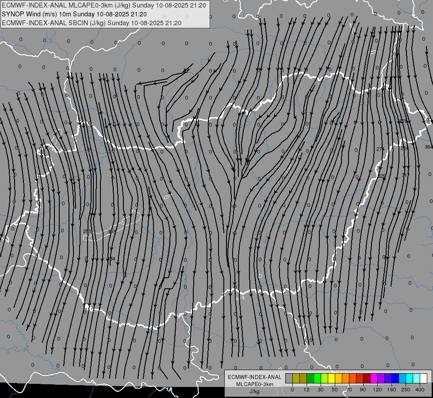Click the 251 value on the map
This screenshot has height=398, width=433.
[x=87, y=231]
